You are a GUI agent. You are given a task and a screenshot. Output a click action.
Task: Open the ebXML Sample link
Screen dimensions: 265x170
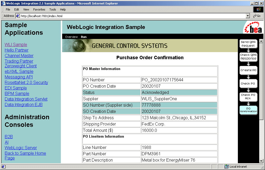[19, 71]
